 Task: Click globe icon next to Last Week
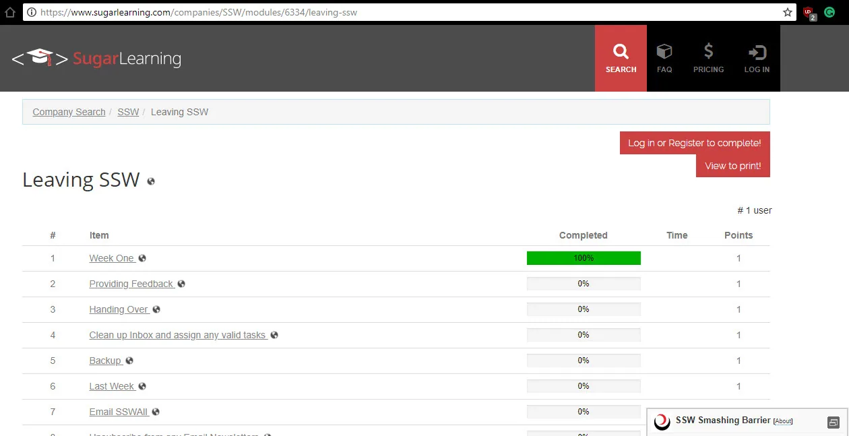coord(142,386)
